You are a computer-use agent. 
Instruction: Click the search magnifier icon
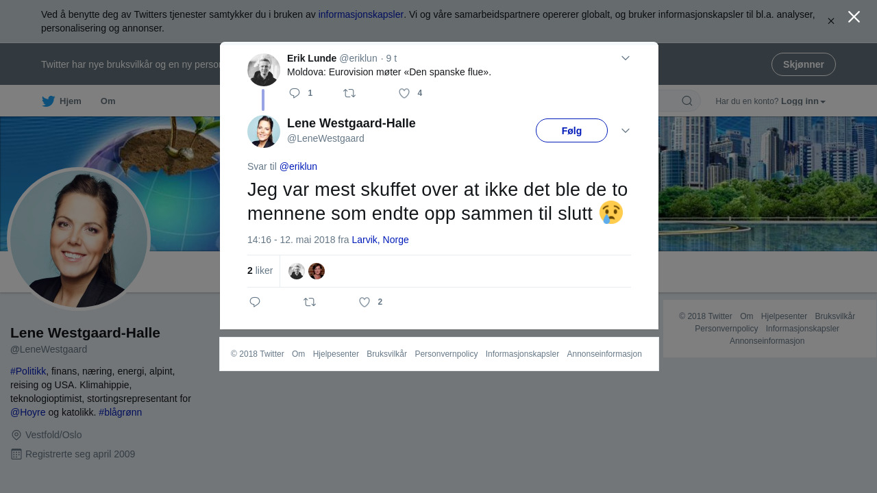click(687, 101)
